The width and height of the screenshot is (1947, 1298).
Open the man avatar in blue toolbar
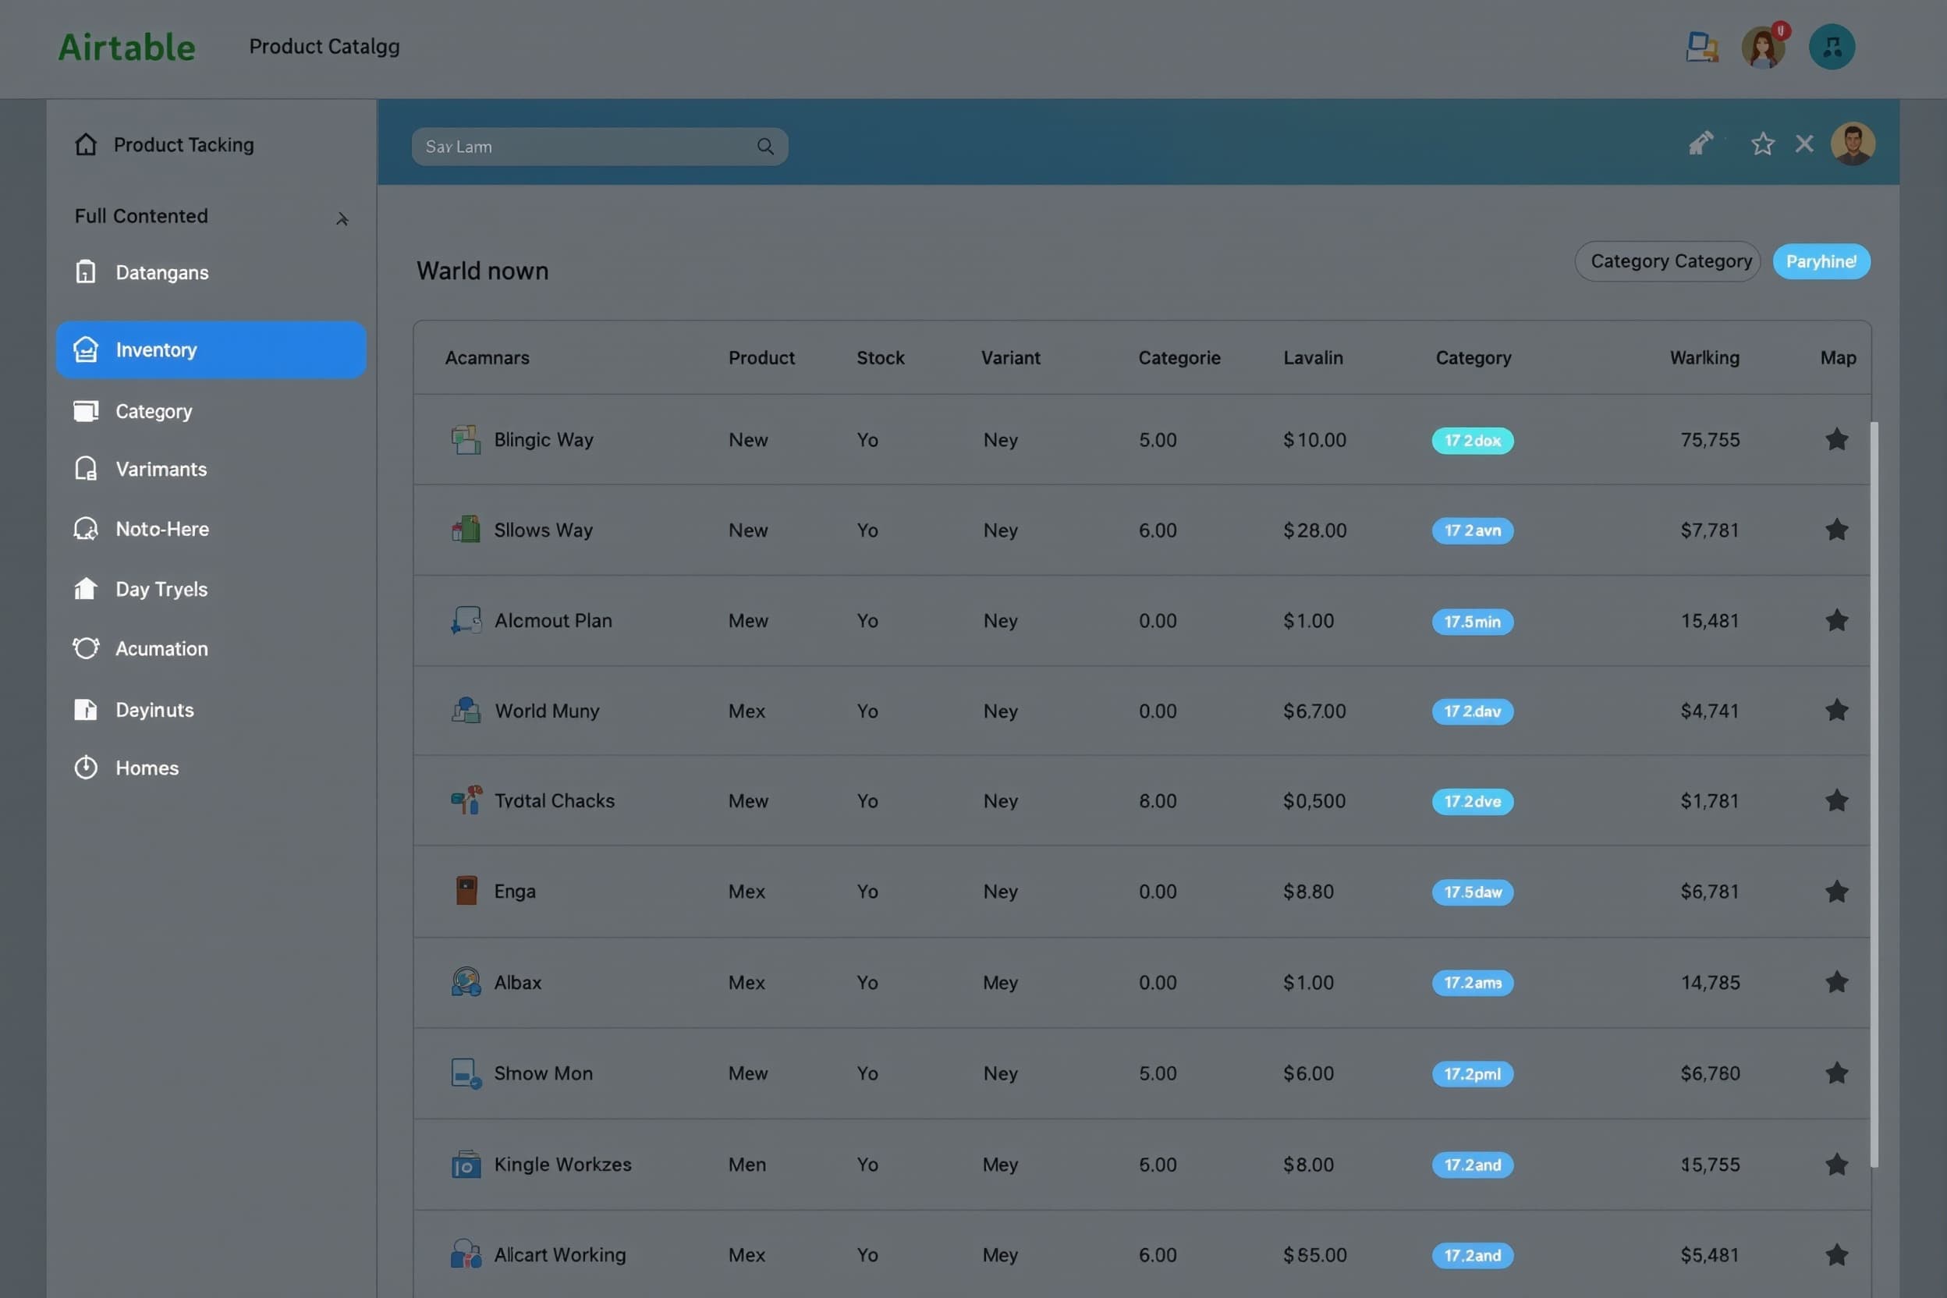1853,144
